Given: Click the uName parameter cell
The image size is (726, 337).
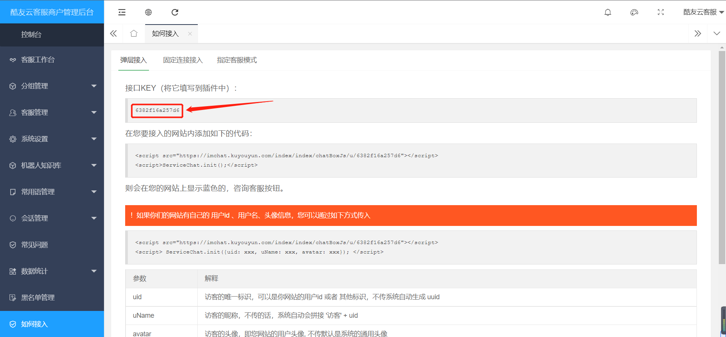Looking at the screenshot, I should tap(161, 315).
